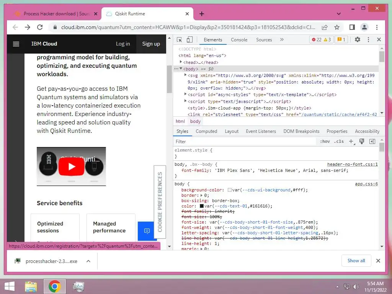392x294 pixels.
Task: Open the errors and warnings counter
Action: coord(321,39)
